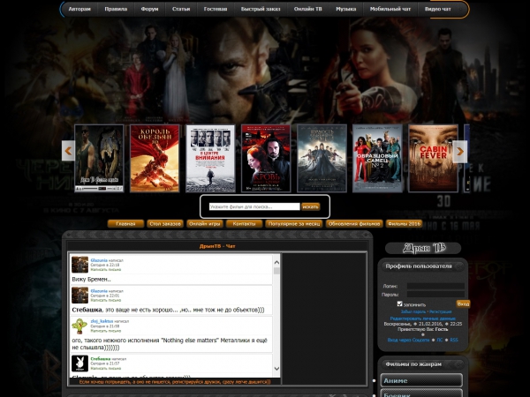The image size is (530, 397).
Task: Open the Король обезьян poster
Action: pos(155,158)
